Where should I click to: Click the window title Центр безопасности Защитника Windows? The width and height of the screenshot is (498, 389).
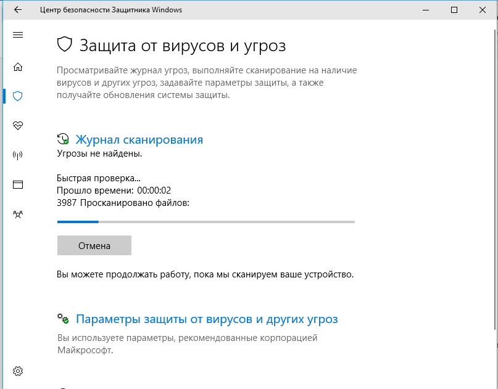[x=111, y=10]
